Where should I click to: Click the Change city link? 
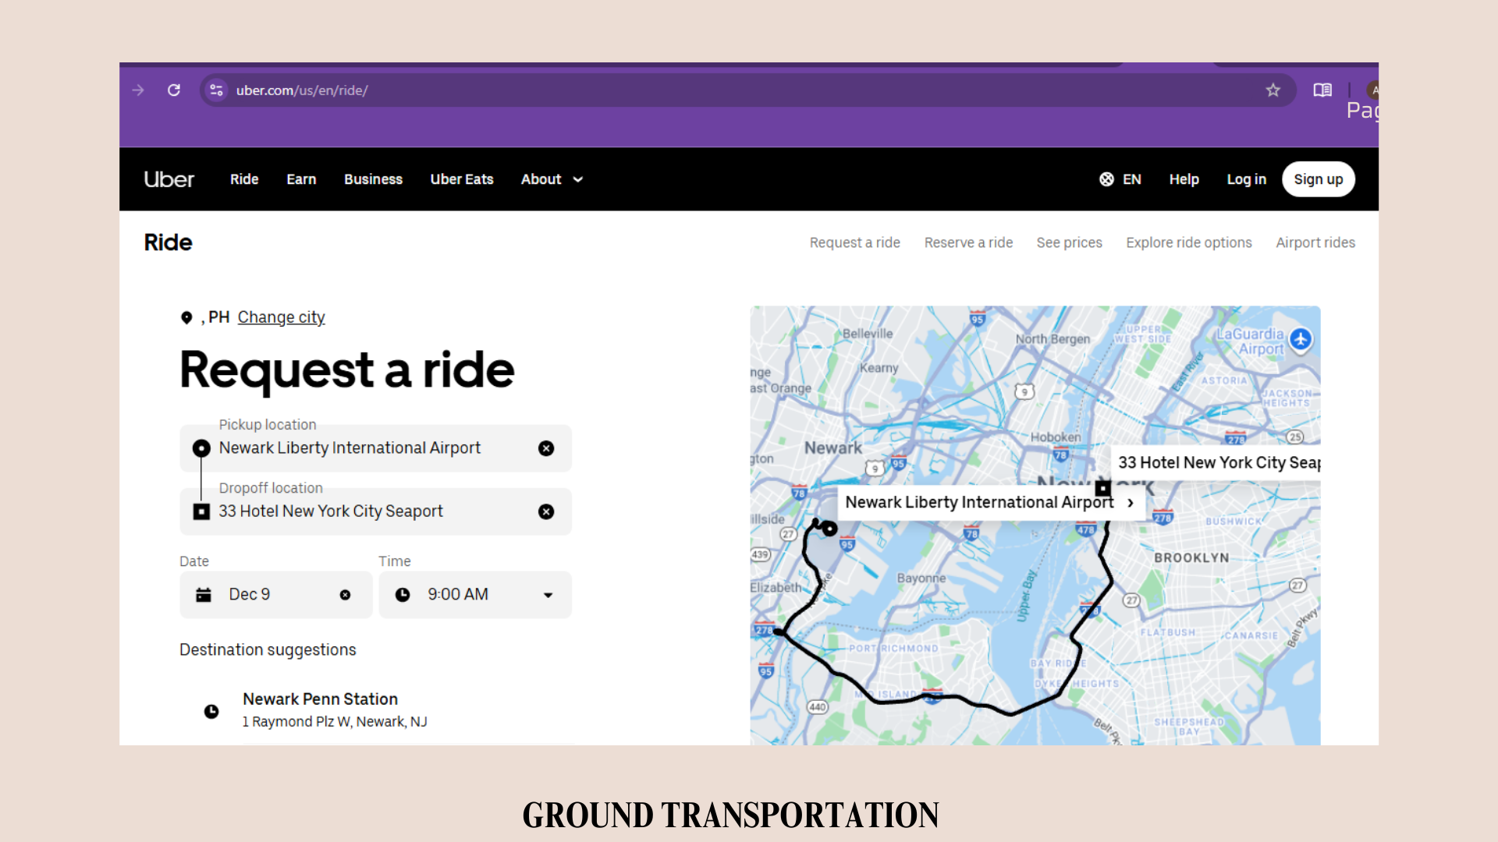point(281,317)
